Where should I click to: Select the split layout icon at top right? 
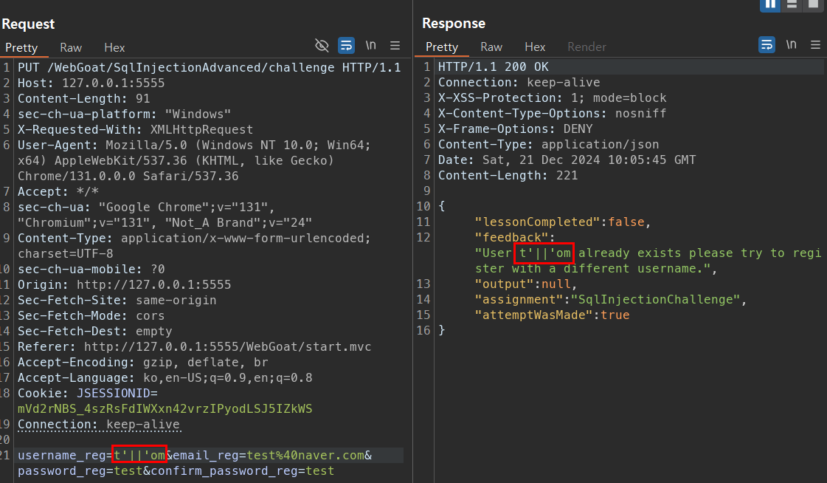click(792, 6)
